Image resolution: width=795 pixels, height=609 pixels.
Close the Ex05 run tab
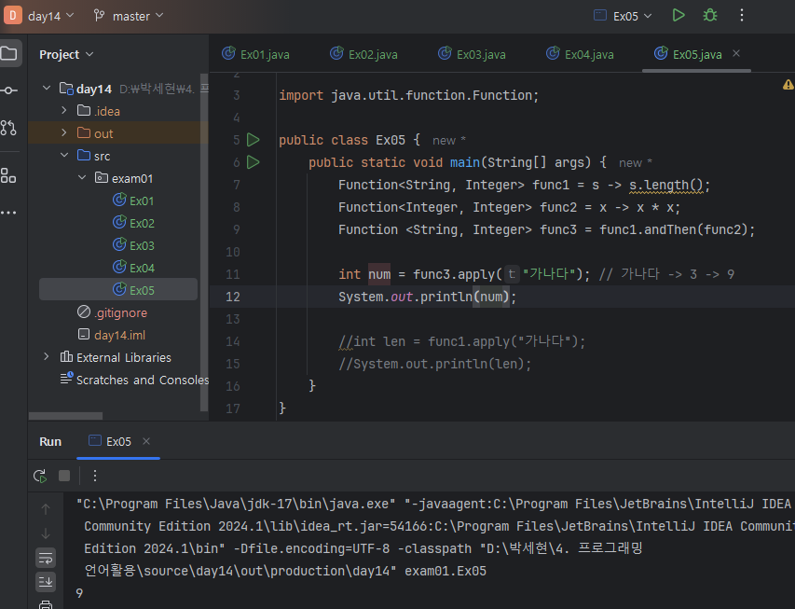coord(146,441)
